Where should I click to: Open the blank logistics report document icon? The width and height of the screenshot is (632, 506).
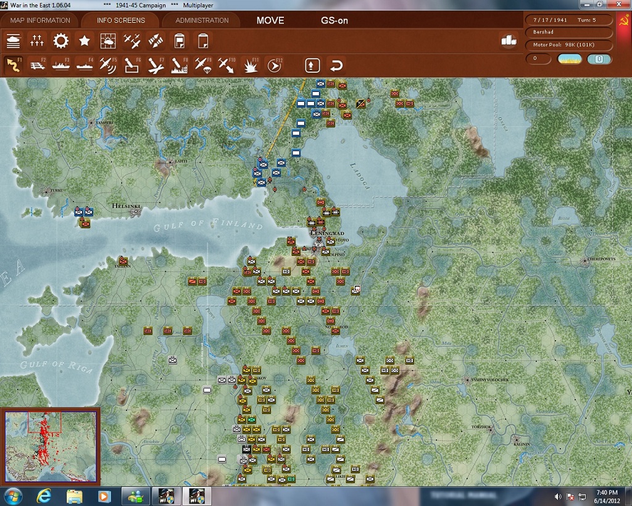point(202,41)
